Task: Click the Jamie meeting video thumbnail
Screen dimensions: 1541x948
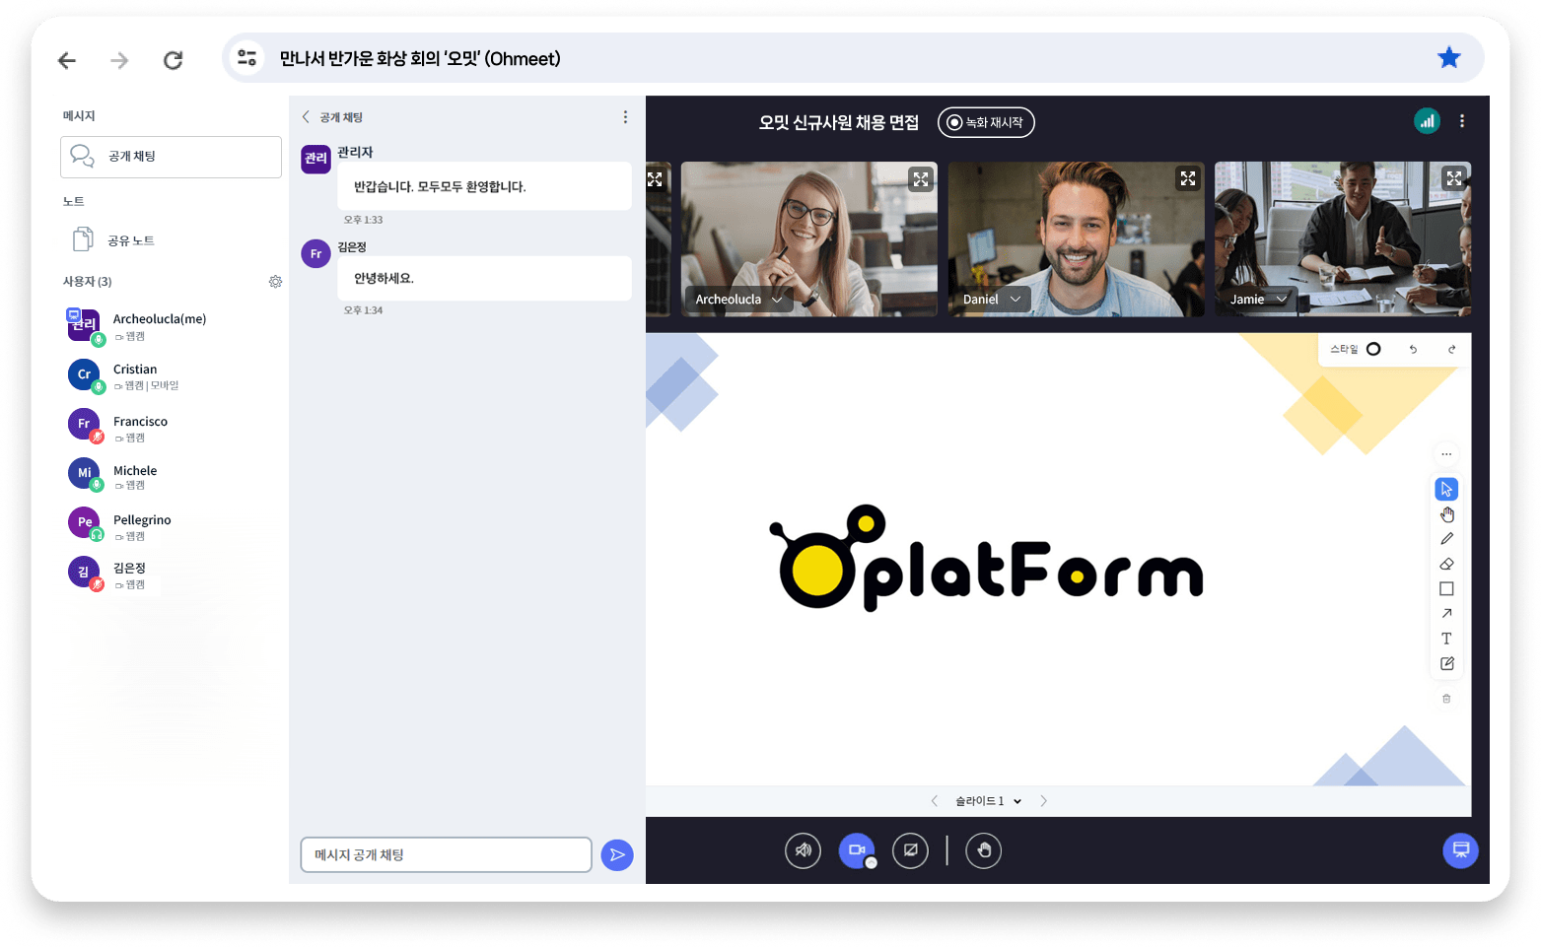Action: (1343, 239)
